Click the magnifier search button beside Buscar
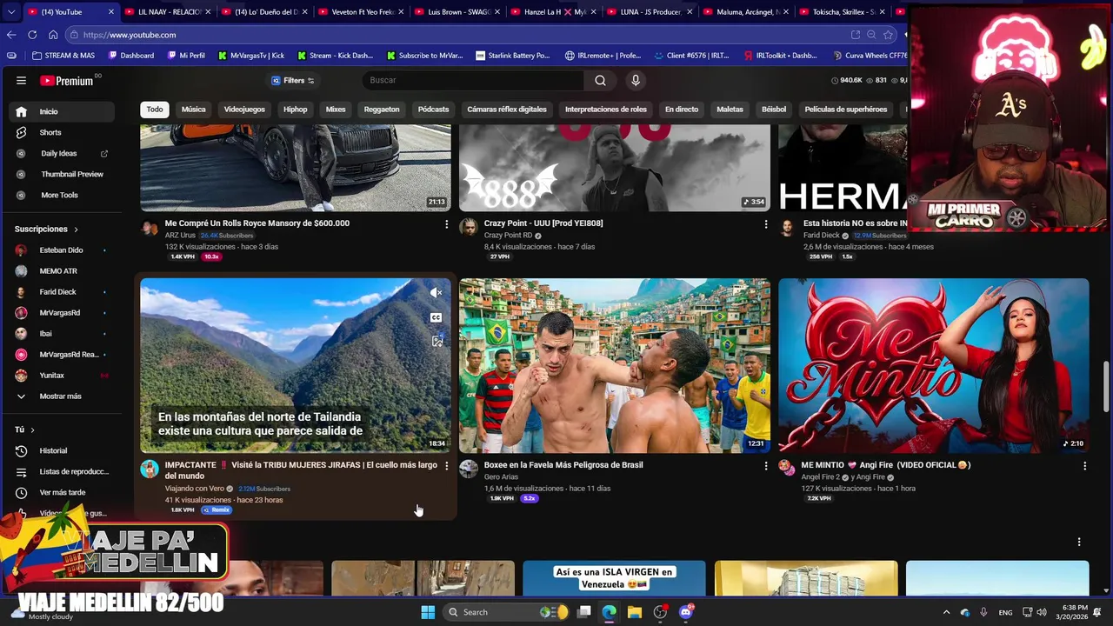The image size is (1113, 626). pos(600,80)
